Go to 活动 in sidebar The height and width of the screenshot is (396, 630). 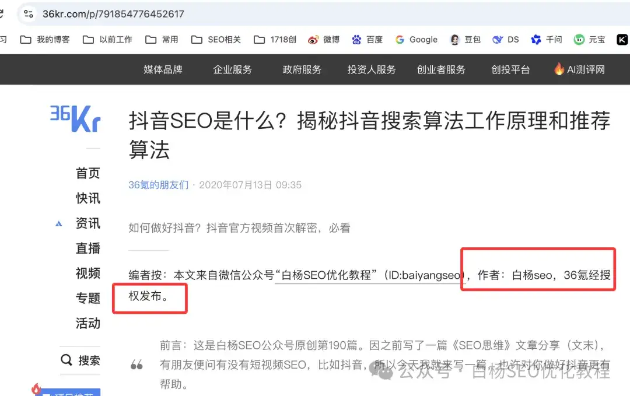(87, 323)
